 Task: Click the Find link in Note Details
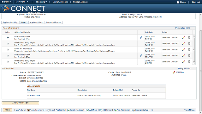coord(180,69)
